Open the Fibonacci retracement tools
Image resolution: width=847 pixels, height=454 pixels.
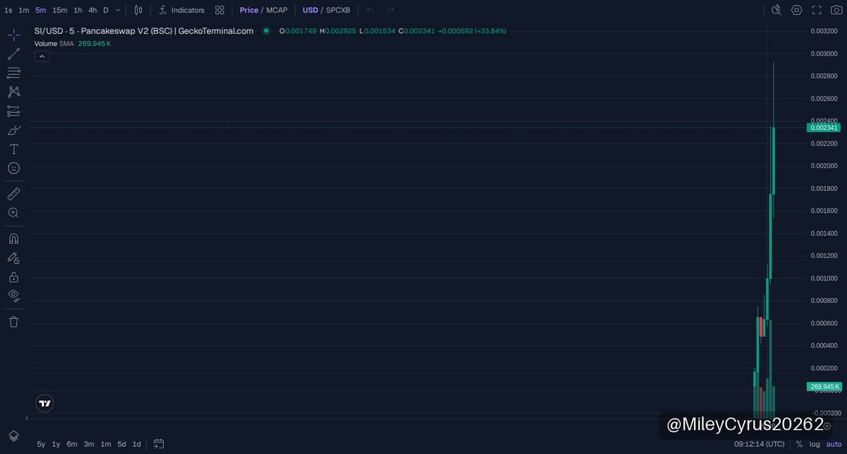click(13, 73)
